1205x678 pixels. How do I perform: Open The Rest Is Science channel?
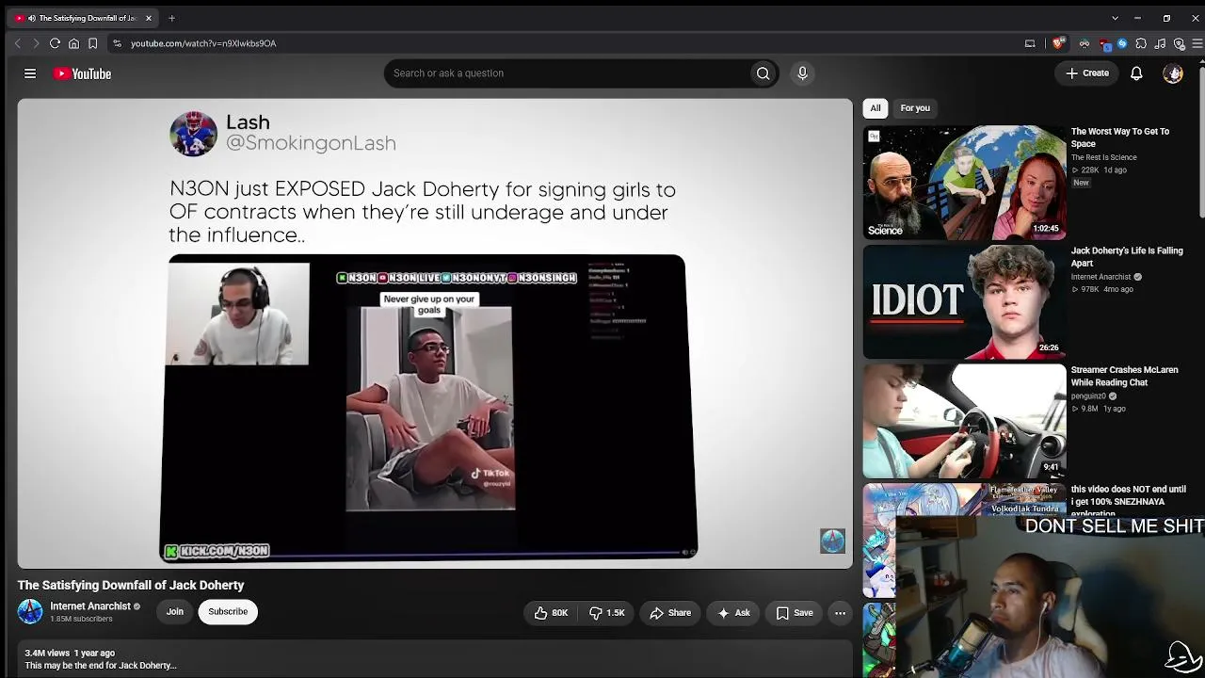click(1104, 157)
